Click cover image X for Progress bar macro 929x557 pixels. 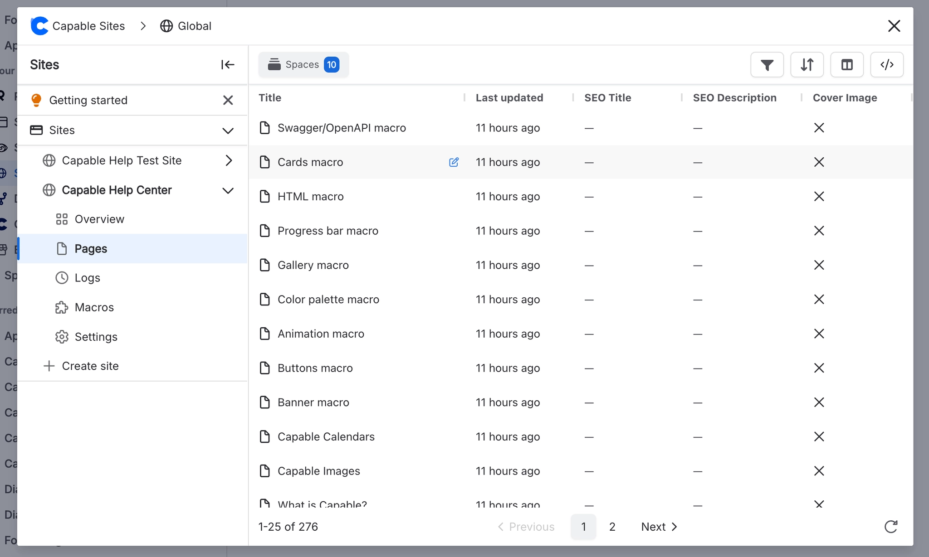819,231
